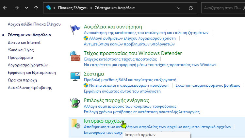Screen dimensions: 245x138
Task: Click Έλεγχος κατάστασης τείχους προστασίας
Action: tap(120, 59)
